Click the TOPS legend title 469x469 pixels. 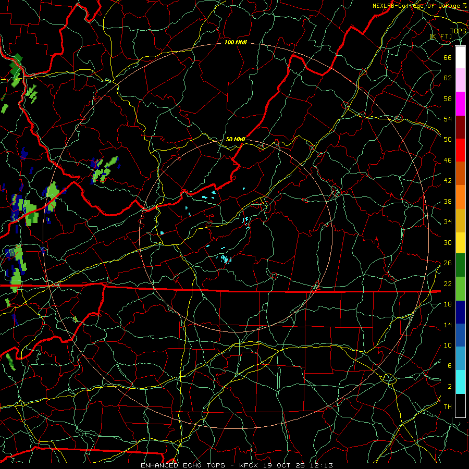[x=458, y=31]
